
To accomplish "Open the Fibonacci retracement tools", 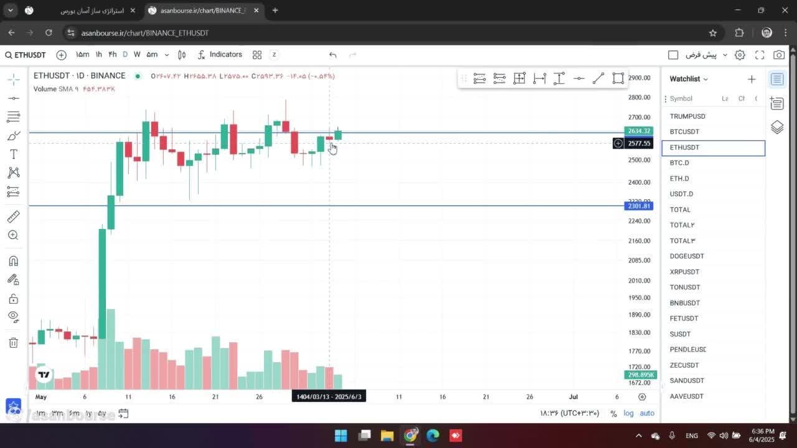I will 13,117.
